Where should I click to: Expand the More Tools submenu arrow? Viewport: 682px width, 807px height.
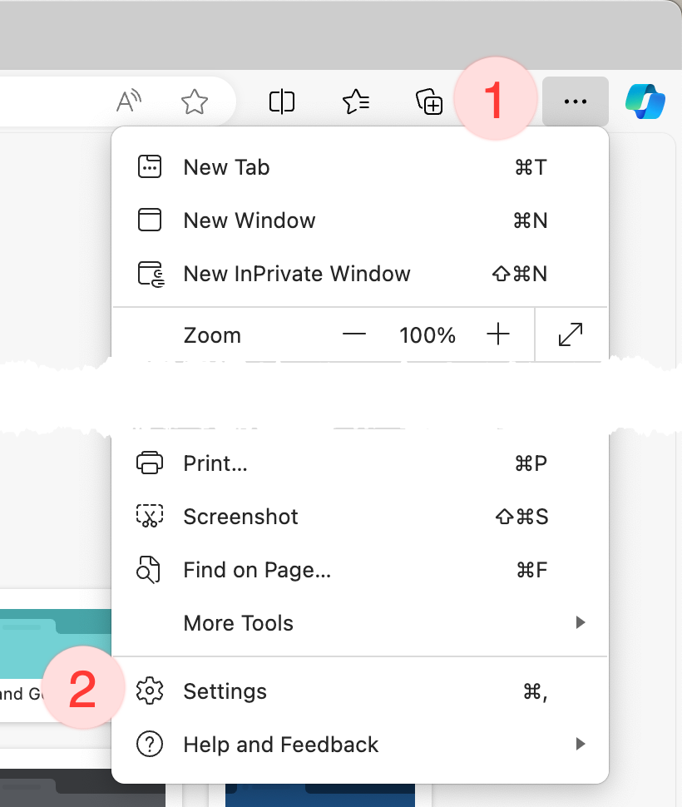coord(581,623)
